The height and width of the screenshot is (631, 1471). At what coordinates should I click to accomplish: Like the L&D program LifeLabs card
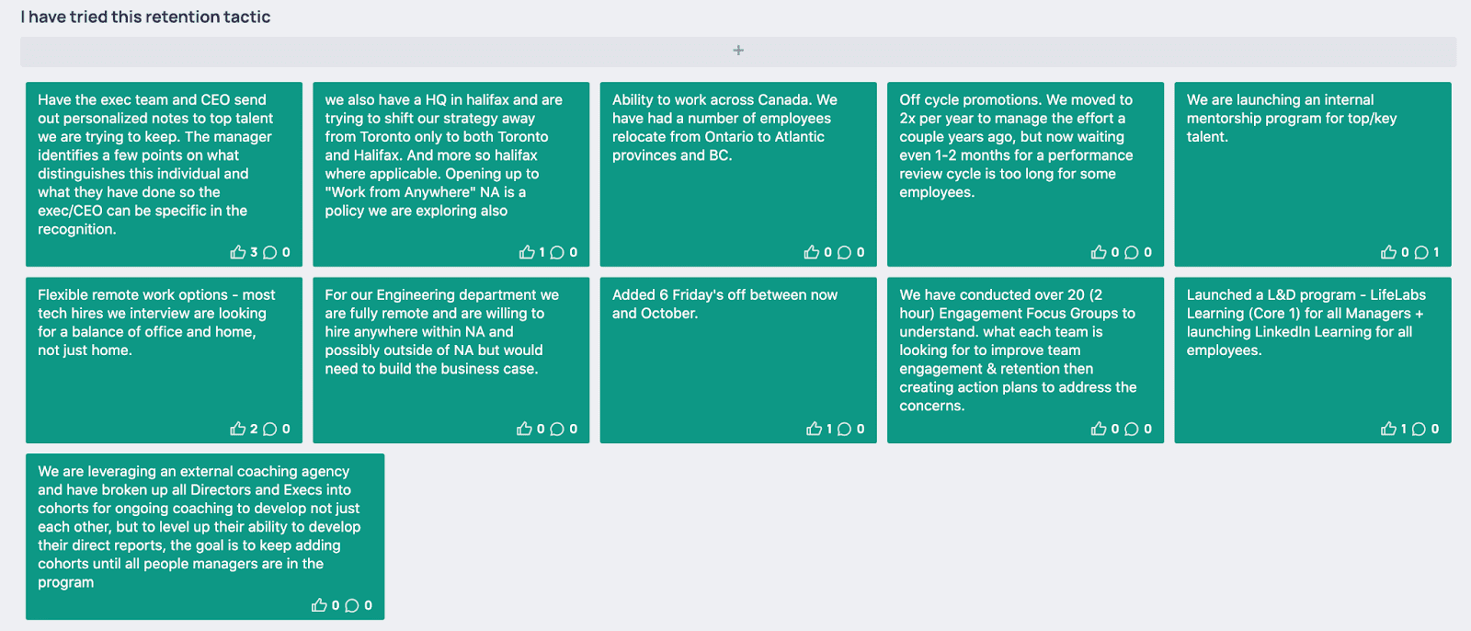pyautogui.click(x=1388, y=429)
